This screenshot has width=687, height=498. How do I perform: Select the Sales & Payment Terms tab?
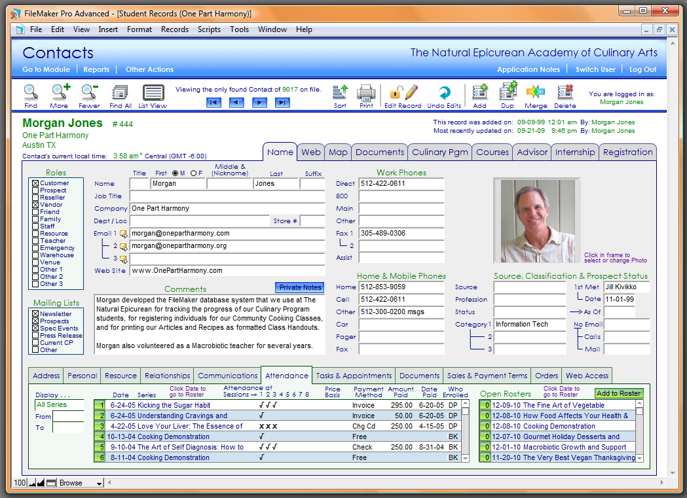(487, 376)
